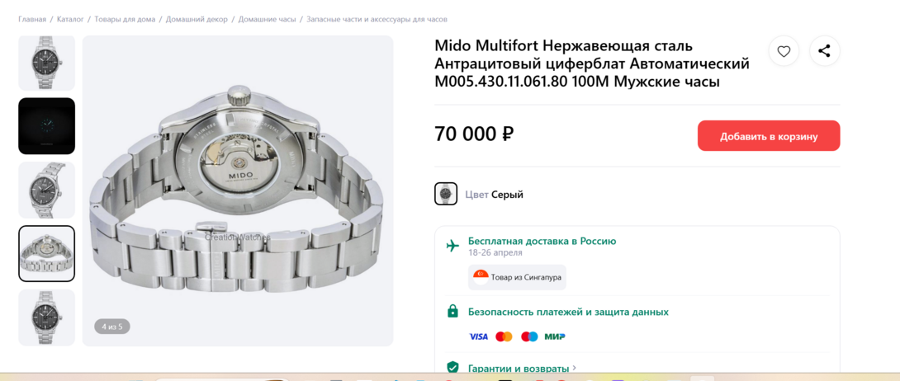Click the Mastercard payment logo
The image size is (900, 381).
click(x=504, y=337)
